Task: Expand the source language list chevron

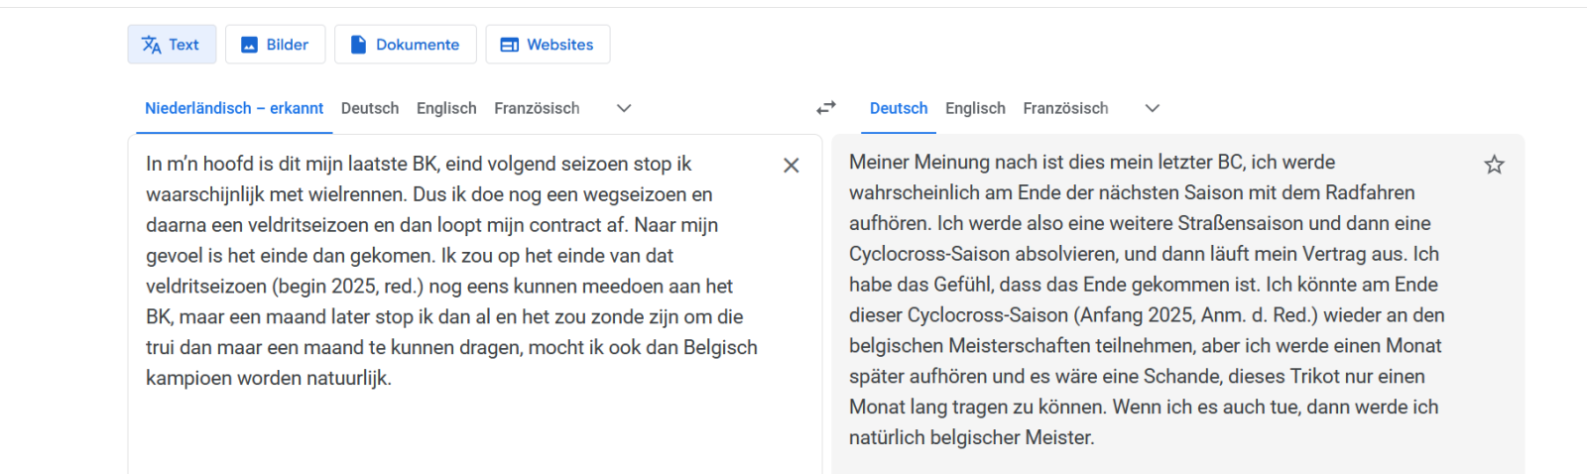Action: [x=624, y=108]
